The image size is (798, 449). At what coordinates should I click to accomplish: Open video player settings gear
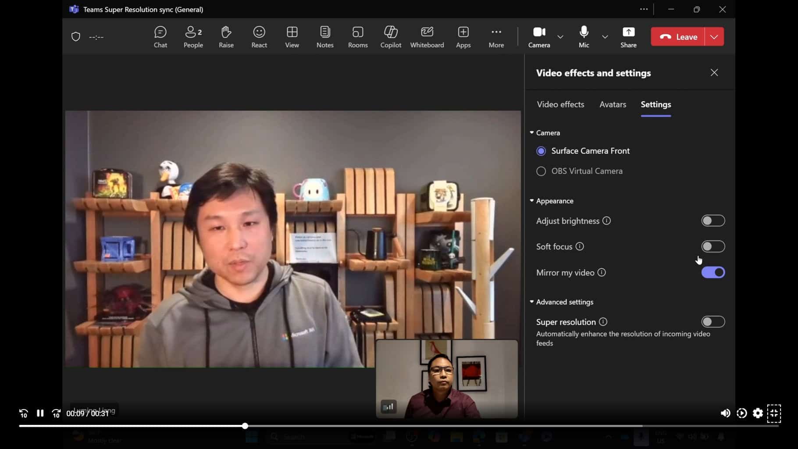pos(758,413)
